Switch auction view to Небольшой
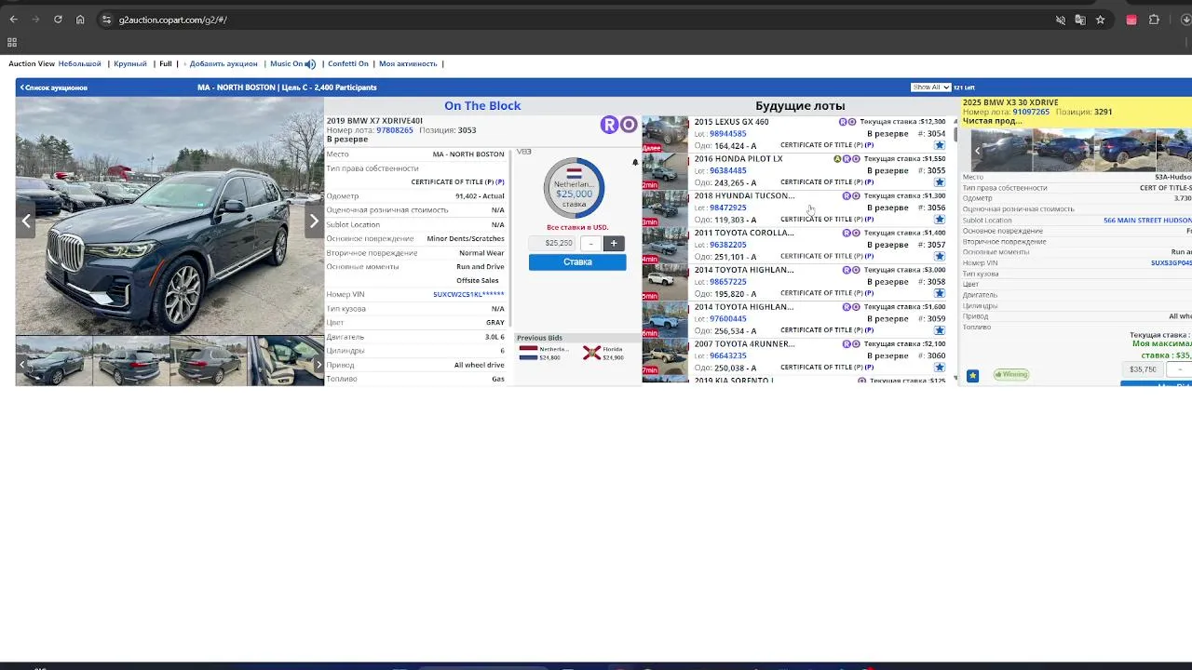 click(x=79, y=64)
